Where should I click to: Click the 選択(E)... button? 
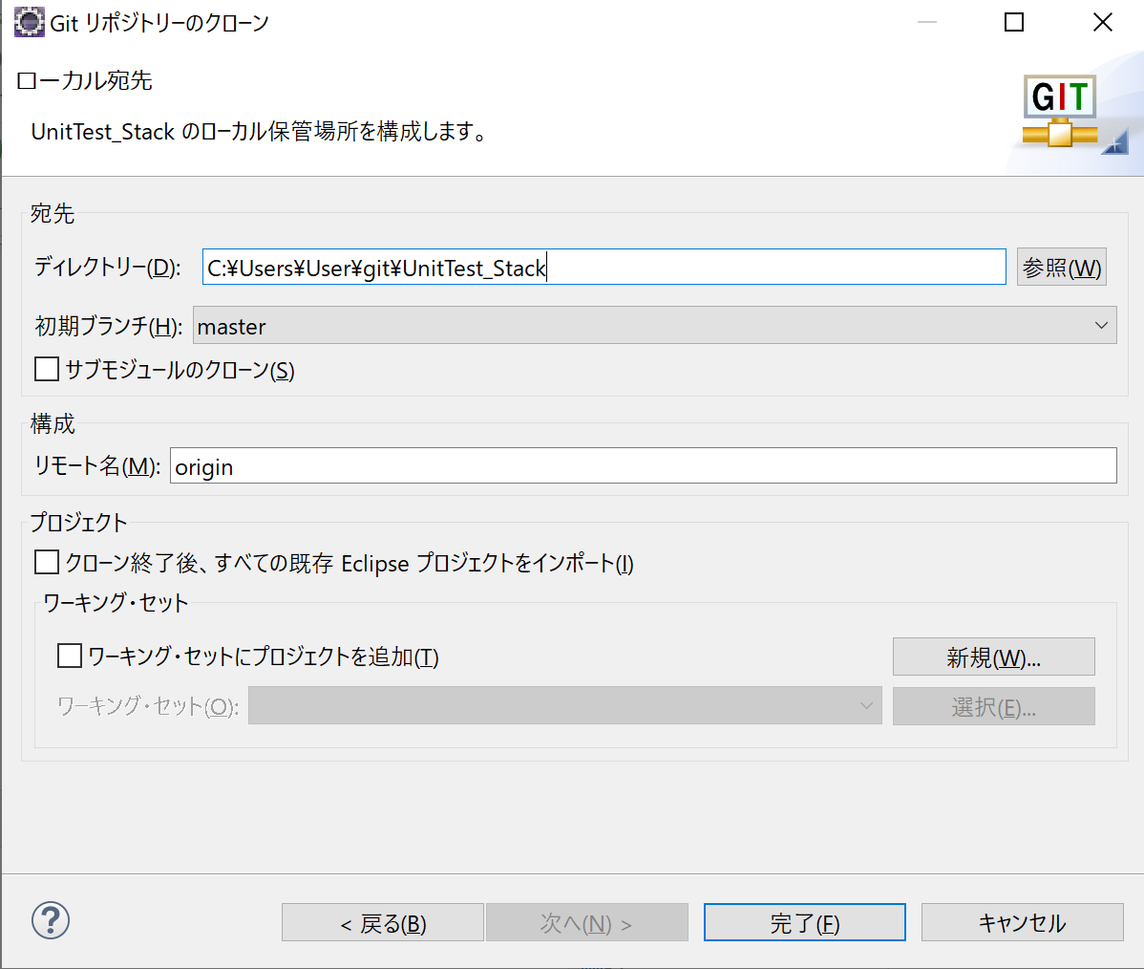pos(994,706)
